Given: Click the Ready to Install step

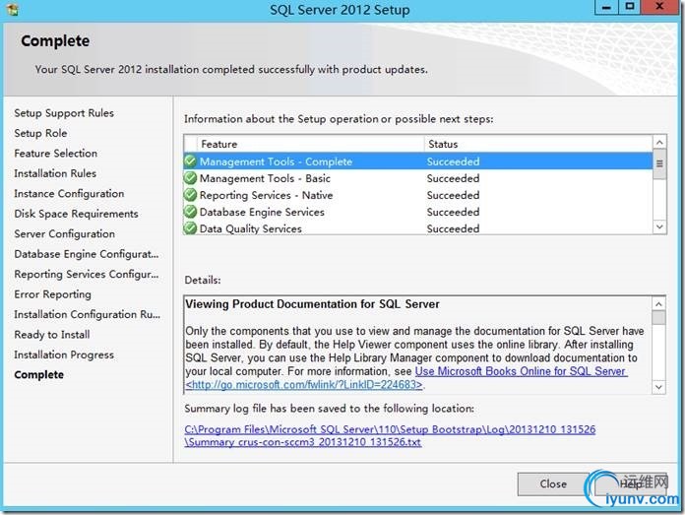Looking at the screenshot, I should coord(52,335).
